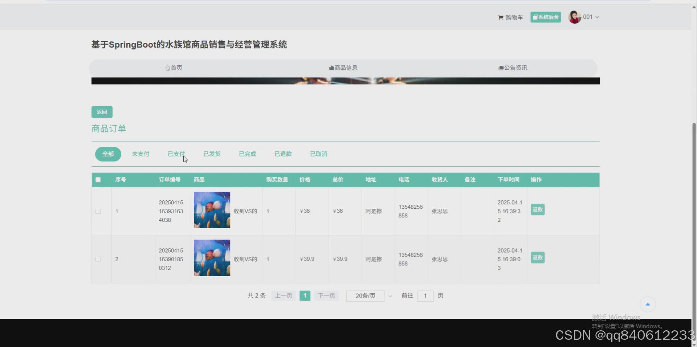Click the icon beside 公告资讯
The image size is (697, 347).
[x=501, y=68]
